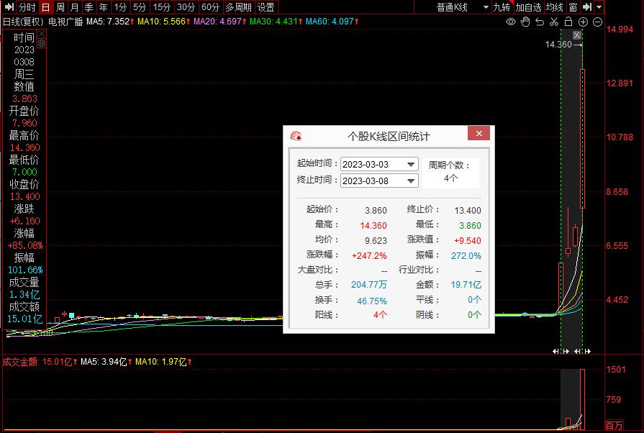Click the unlock padlock icon

[568, 22]
